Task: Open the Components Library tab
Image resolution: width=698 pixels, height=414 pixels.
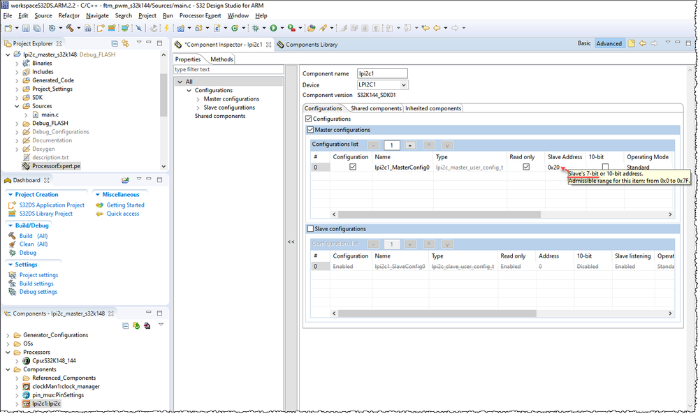Action: (307, 45)
